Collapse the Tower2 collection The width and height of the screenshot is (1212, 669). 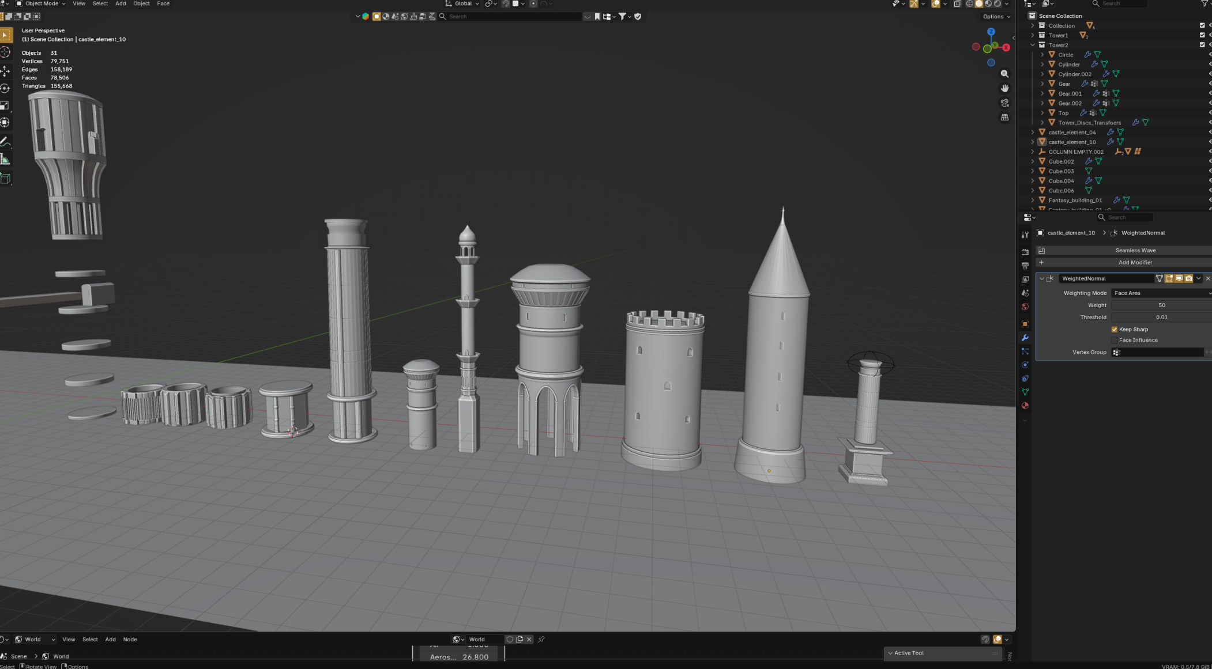[x=1032, y=45]
